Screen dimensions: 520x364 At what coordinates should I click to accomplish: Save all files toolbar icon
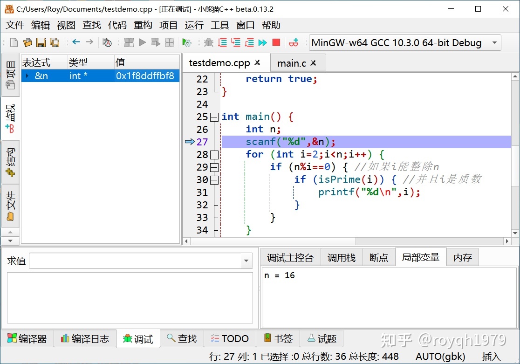(x=55, y=42)
